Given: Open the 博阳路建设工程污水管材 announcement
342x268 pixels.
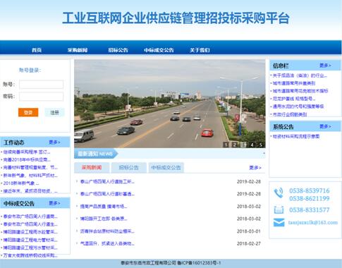Looking at the screenshot, I should point(30,248).
